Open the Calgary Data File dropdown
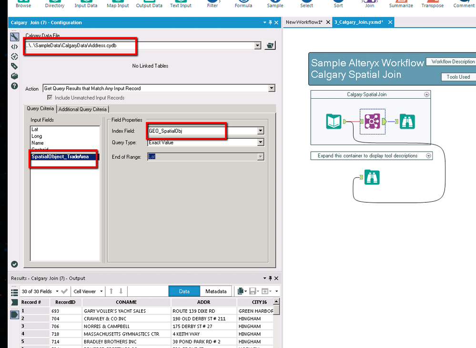 [x=257, y=46]
